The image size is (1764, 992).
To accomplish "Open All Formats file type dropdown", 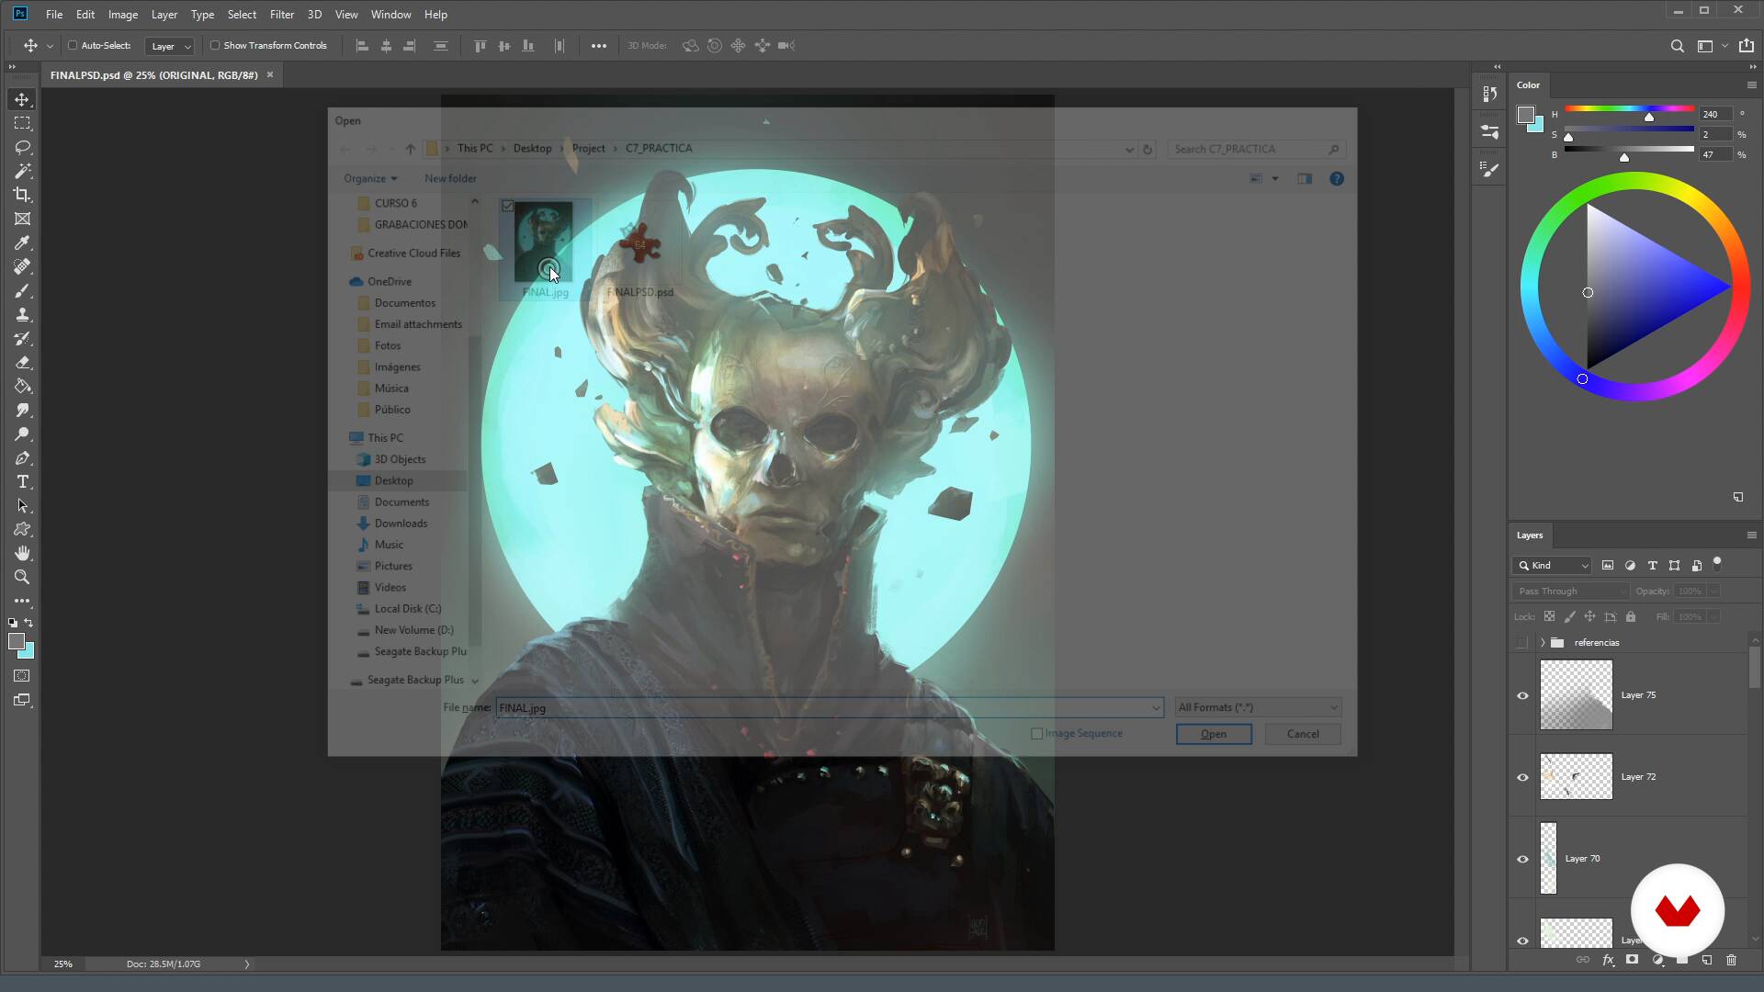I will click(x=1258, y=707).
